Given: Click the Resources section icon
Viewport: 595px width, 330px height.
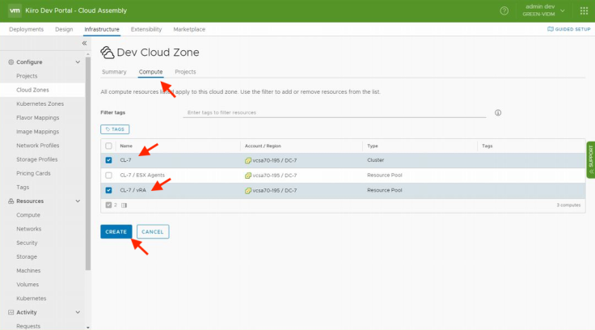Looking at the screenshot, I should [11, 201].
